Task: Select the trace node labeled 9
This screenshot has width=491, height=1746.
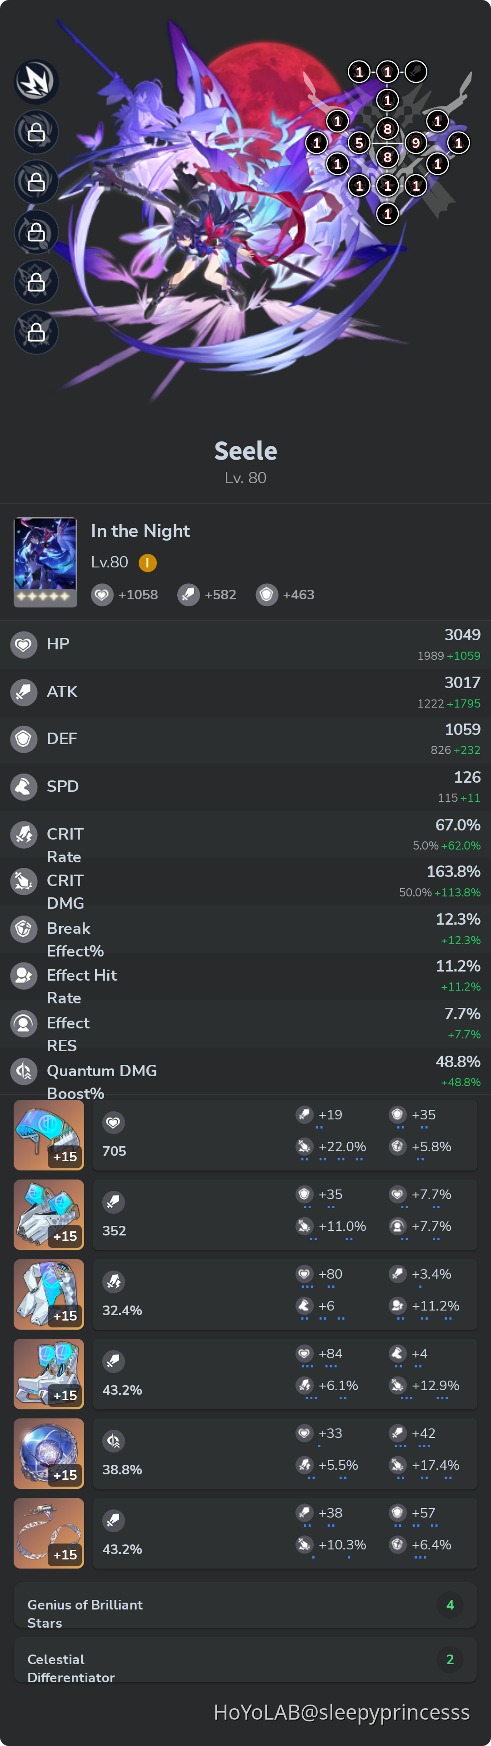Action: (x=416, y=143)
